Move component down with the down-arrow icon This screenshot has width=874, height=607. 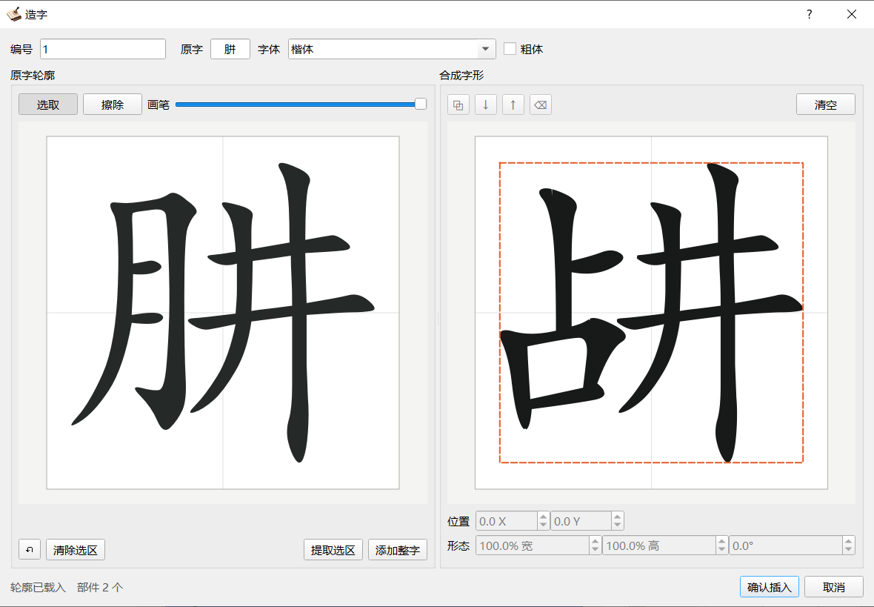click(485, 105)
